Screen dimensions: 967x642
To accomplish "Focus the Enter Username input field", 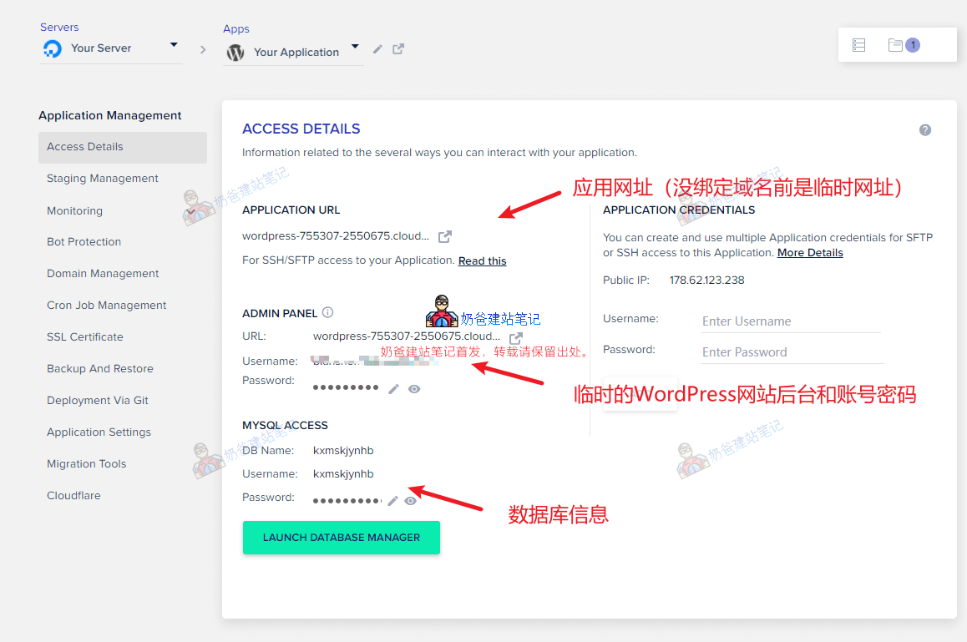I will pyautogui.click(x=790, y=321).
